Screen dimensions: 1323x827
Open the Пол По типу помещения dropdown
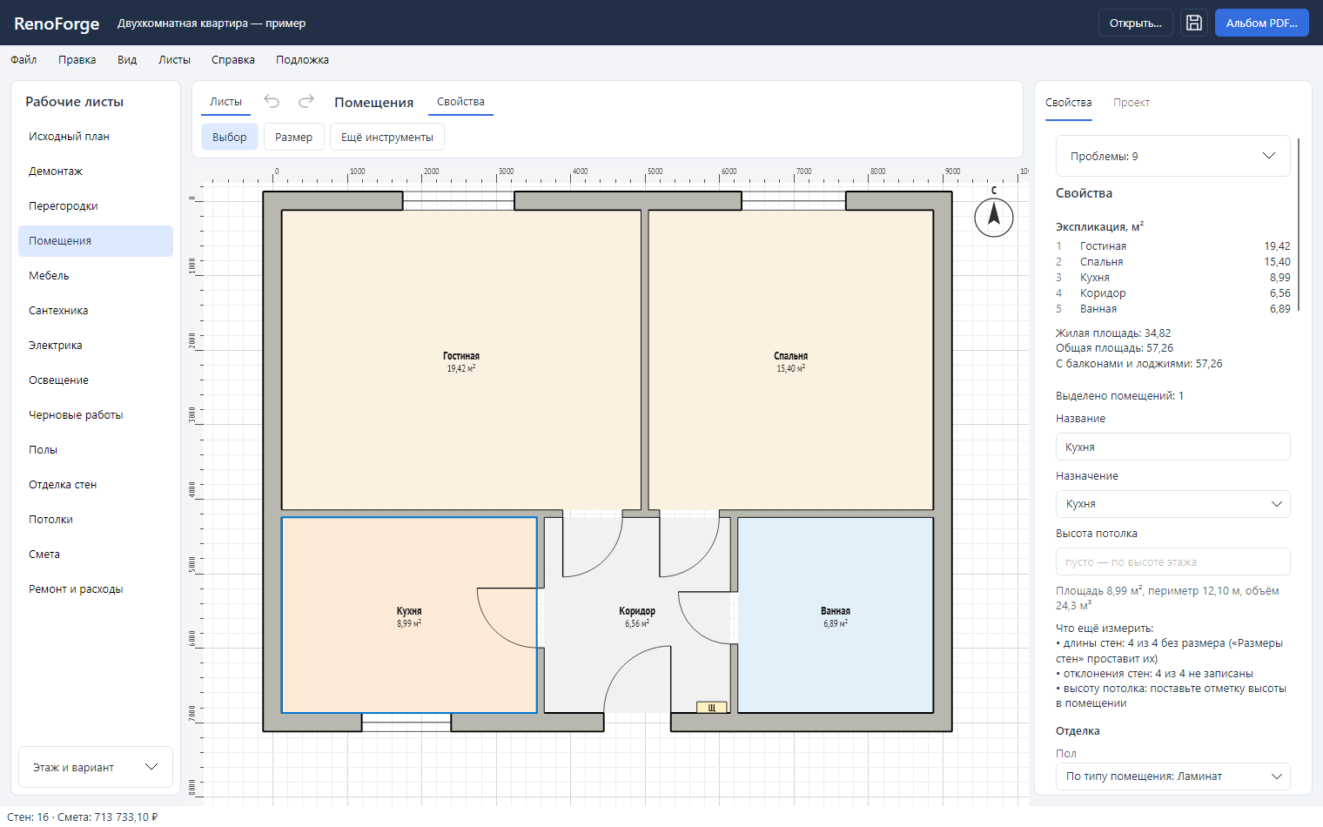(1172, 777)
